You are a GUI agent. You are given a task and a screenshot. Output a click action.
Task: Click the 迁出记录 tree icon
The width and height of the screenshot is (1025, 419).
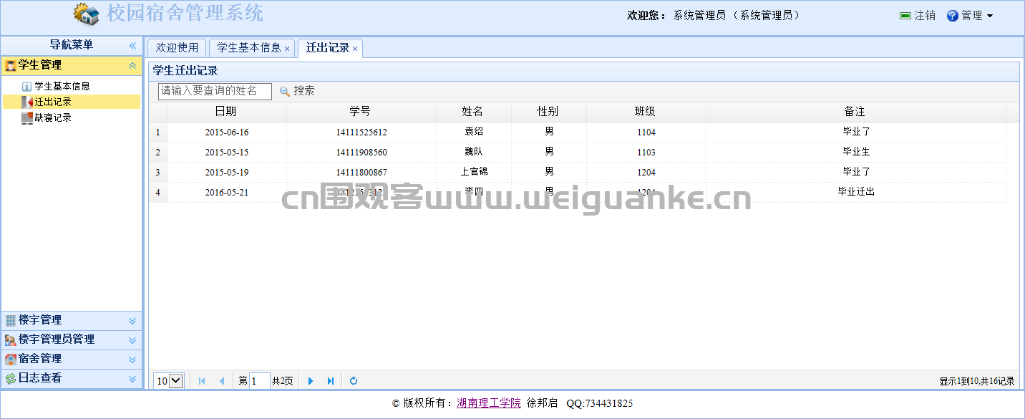pyautogui.click(x=27, y=102)
